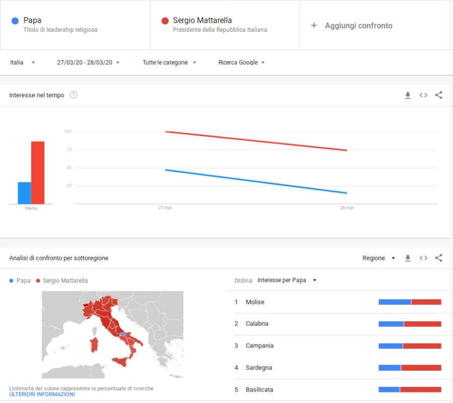Download the Interesse nel tempo chart data
Viewport: 453px width, 403px height.
click(408, 95)
